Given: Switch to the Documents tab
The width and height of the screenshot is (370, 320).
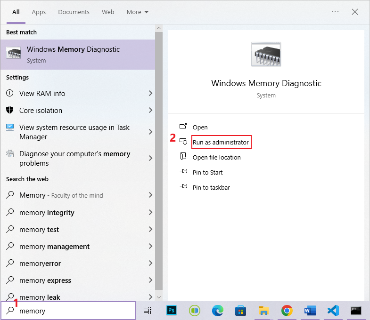Looking at the screenshot, I should pyautogui.click(x=74, y=12).
